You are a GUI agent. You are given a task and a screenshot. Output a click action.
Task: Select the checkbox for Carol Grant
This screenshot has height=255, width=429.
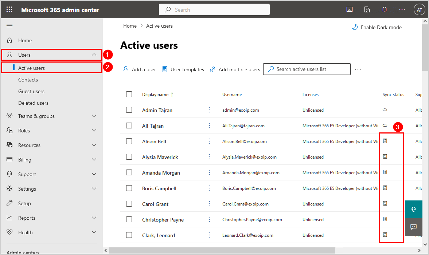click(129, 204)
